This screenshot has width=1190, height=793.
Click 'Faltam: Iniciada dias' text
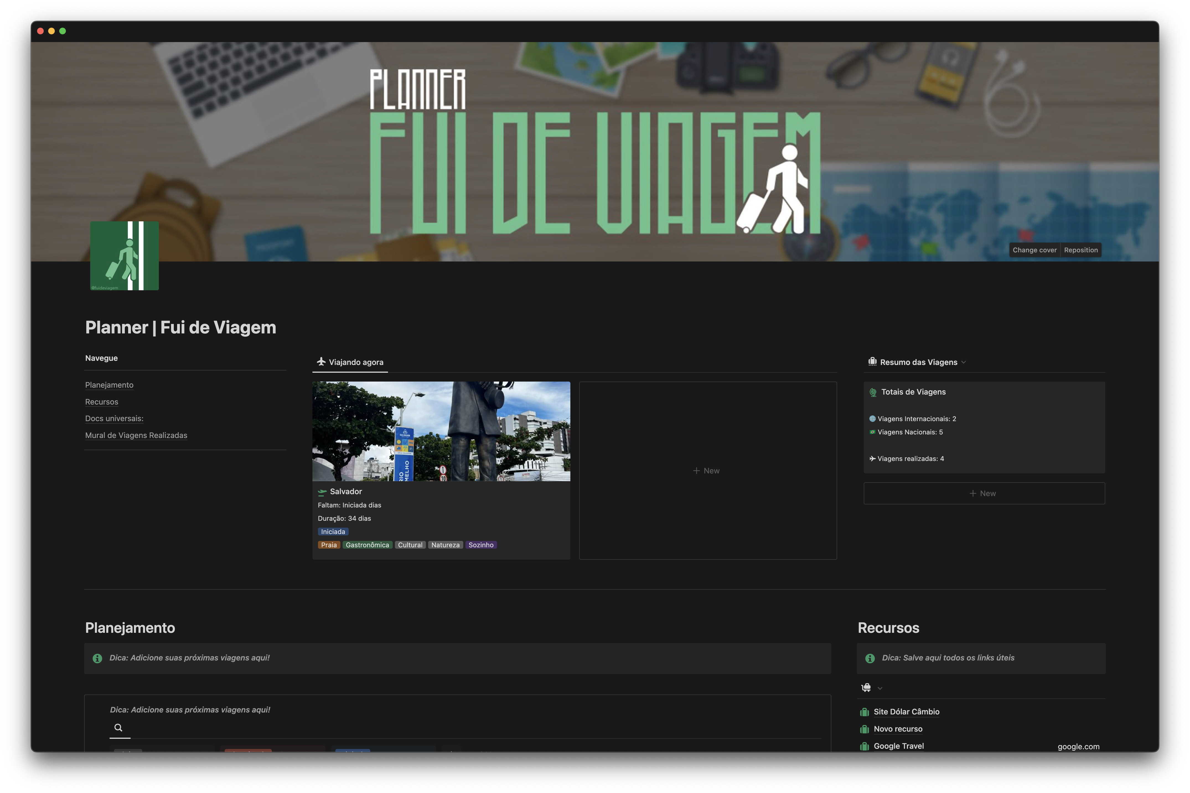[350, 505]
